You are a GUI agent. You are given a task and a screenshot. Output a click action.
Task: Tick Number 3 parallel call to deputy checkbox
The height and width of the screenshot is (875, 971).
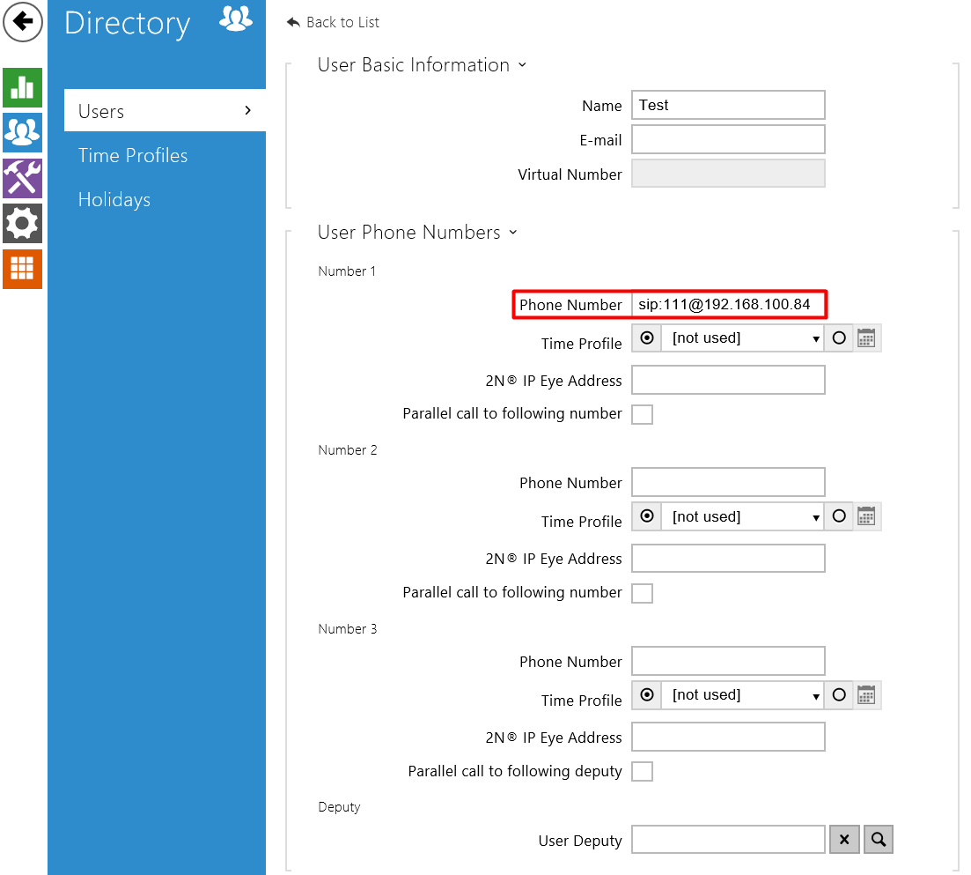[x=643, y=772]
